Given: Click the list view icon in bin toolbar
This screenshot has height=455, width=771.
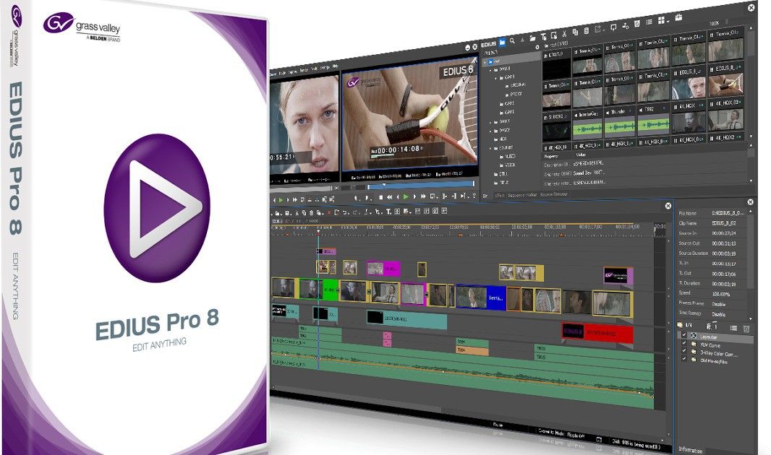Looking at the screenshot, I should click(x=649, y=22).
